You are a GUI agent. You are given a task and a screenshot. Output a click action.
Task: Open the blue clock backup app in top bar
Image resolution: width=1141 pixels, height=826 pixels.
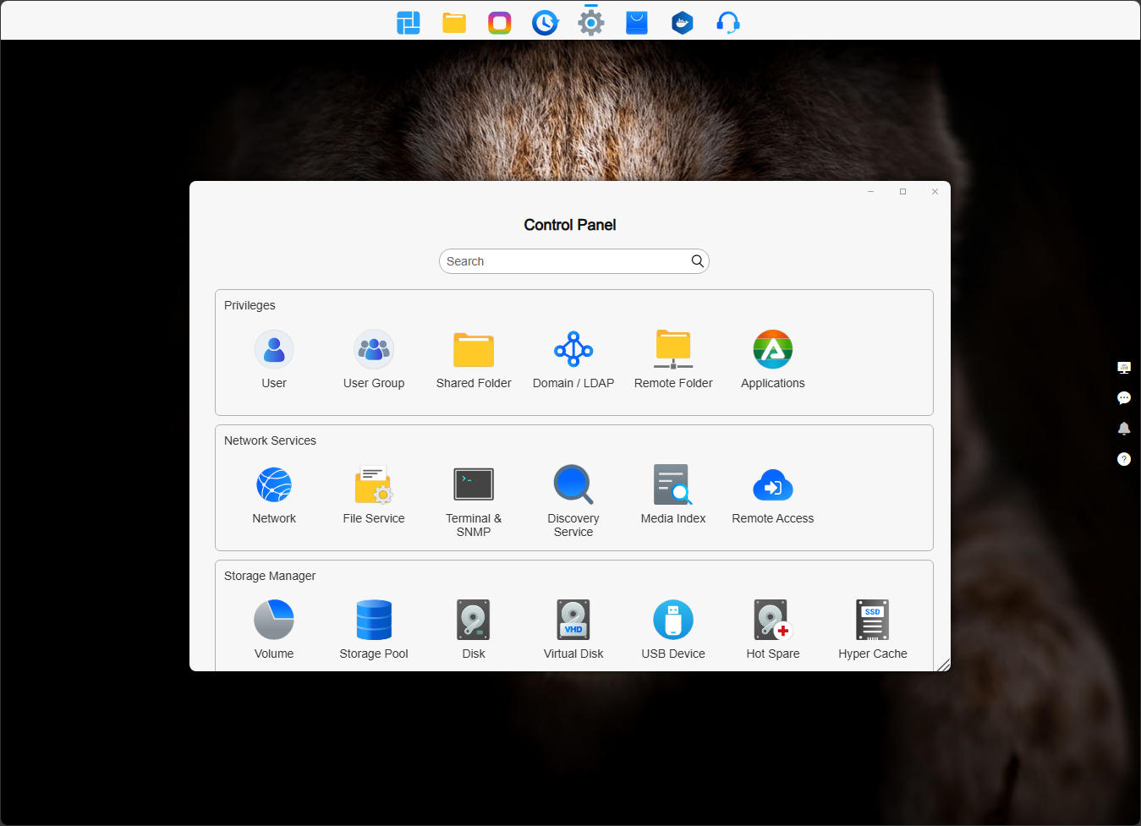click(546, 23)
